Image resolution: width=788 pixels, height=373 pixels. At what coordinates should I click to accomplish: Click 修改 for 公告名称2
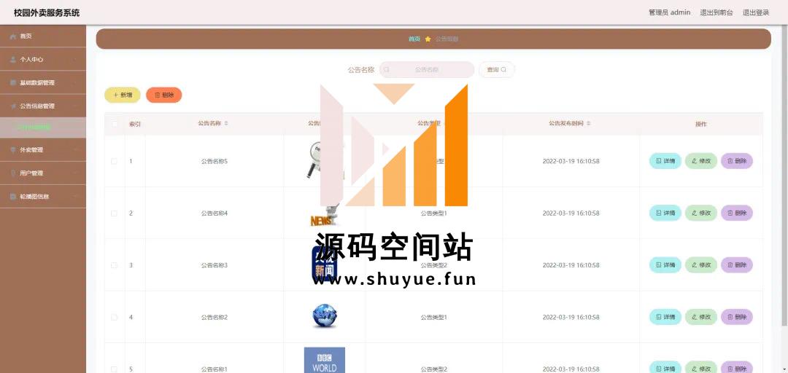pos(701,318)
